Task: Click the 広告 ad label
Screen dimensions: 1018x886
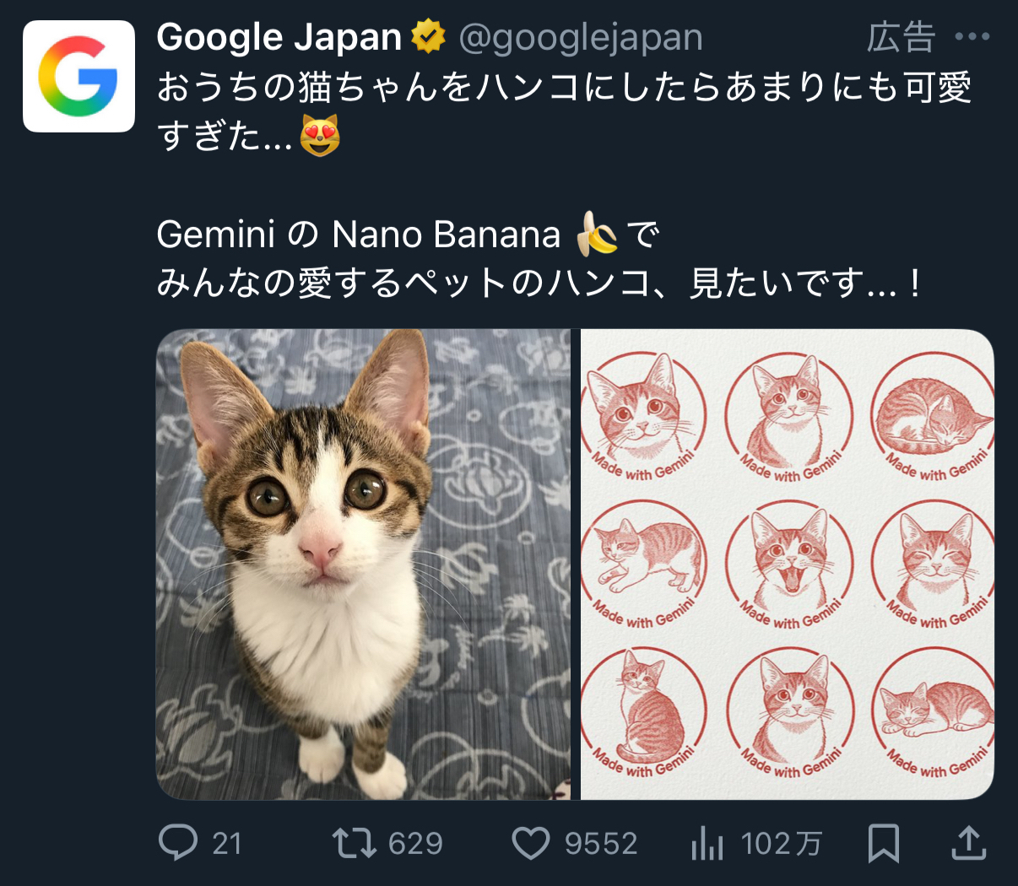Action: click(x=901, y=37)
